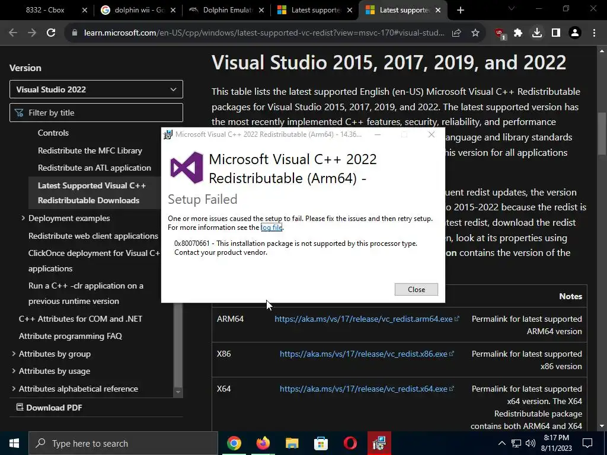Click the address bar URL
The image size is (607, 455).
[264, 33]
